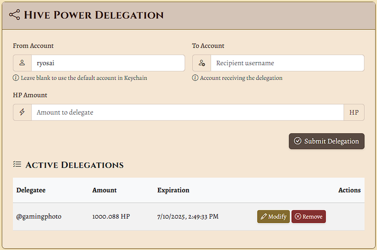Remove the @gamingphoto delegation
377x250 pixels.
[309, 217]
